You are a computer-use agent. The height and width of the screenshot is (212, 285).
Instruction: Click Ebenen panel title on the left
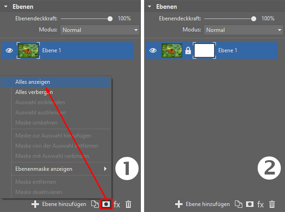23,7
